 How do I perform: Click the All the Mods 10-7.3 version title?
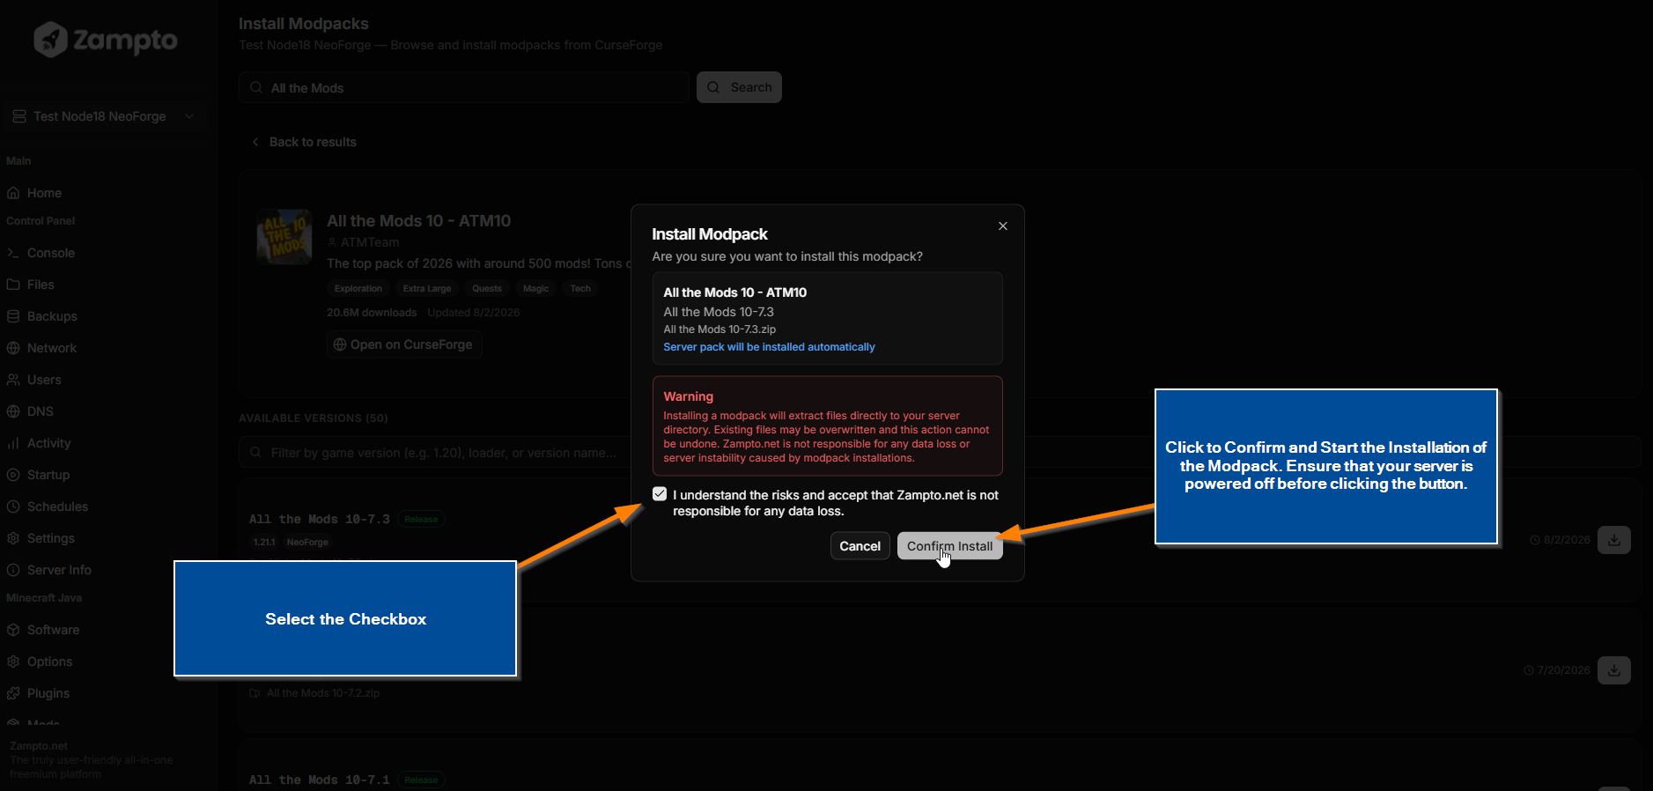[x=320, y=519]
